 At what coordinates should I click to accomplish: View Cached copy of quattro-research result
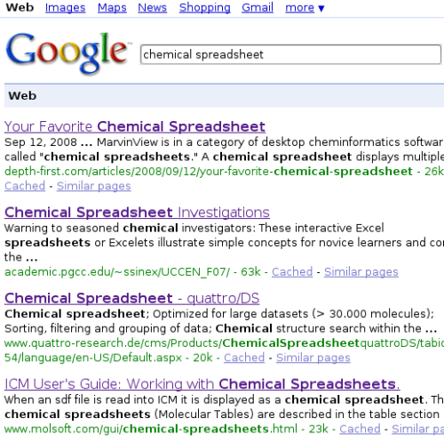click(x=244, y=358)
